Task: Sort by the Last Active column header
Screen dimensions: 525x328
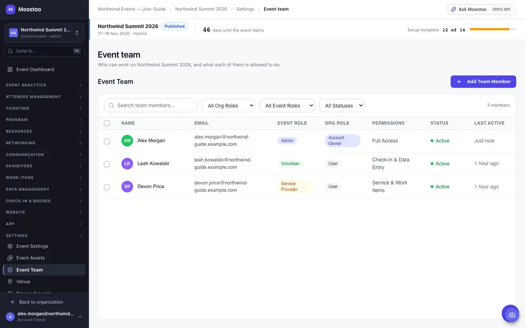Action: (x=490, y=123)
